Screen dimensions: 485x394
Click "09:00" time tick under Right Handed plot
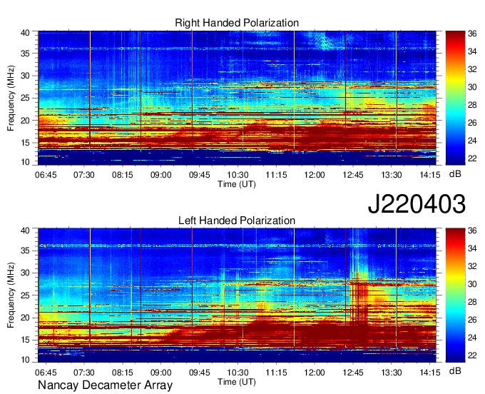pos(161,175)
